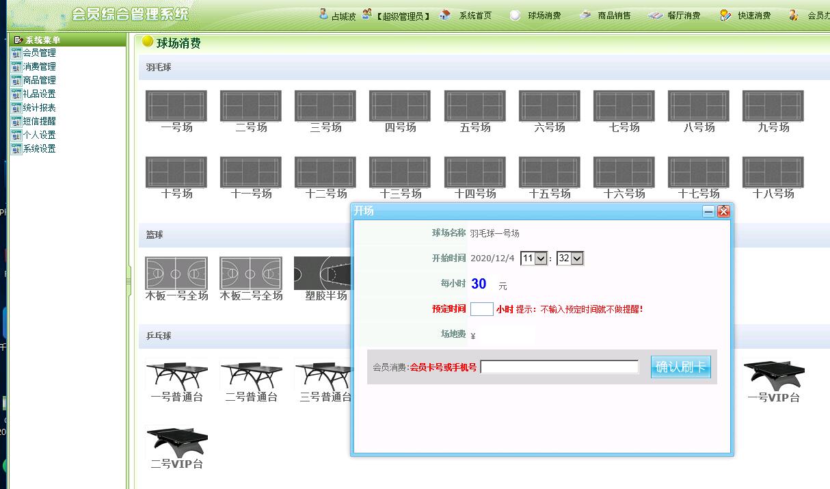Open badminton court 十一号场

coord(251,178)
